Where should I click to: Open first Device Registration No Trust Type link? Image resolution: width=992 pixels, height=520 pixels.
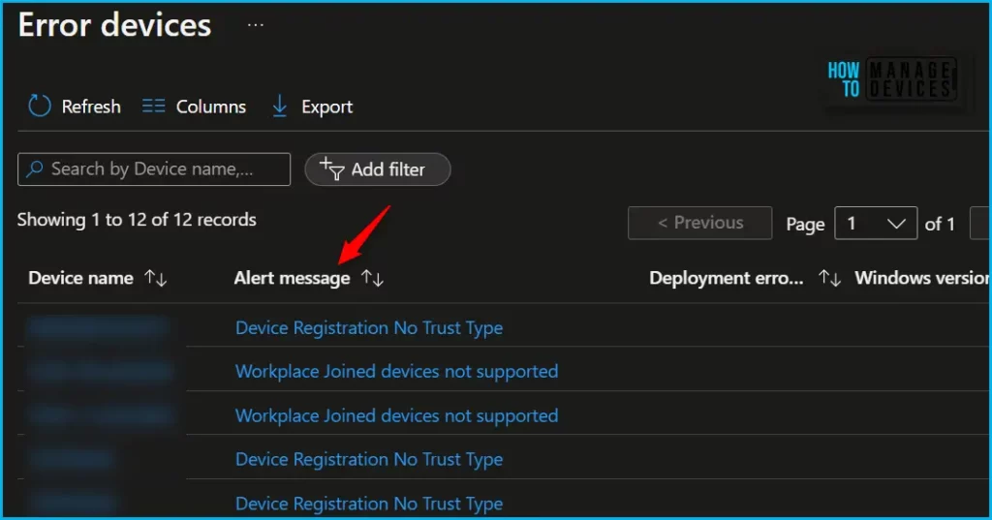[369, 327]
